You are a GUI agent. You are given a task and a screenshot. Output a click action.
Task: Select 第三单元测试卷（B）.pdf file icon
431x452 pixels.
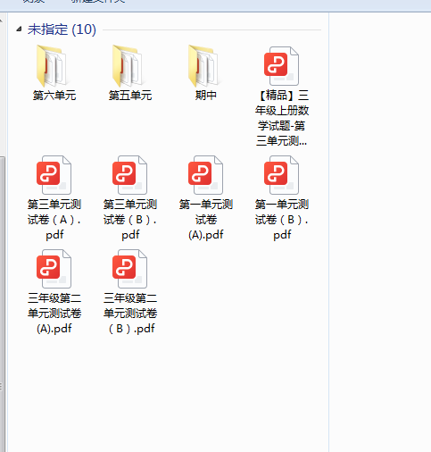129,175
